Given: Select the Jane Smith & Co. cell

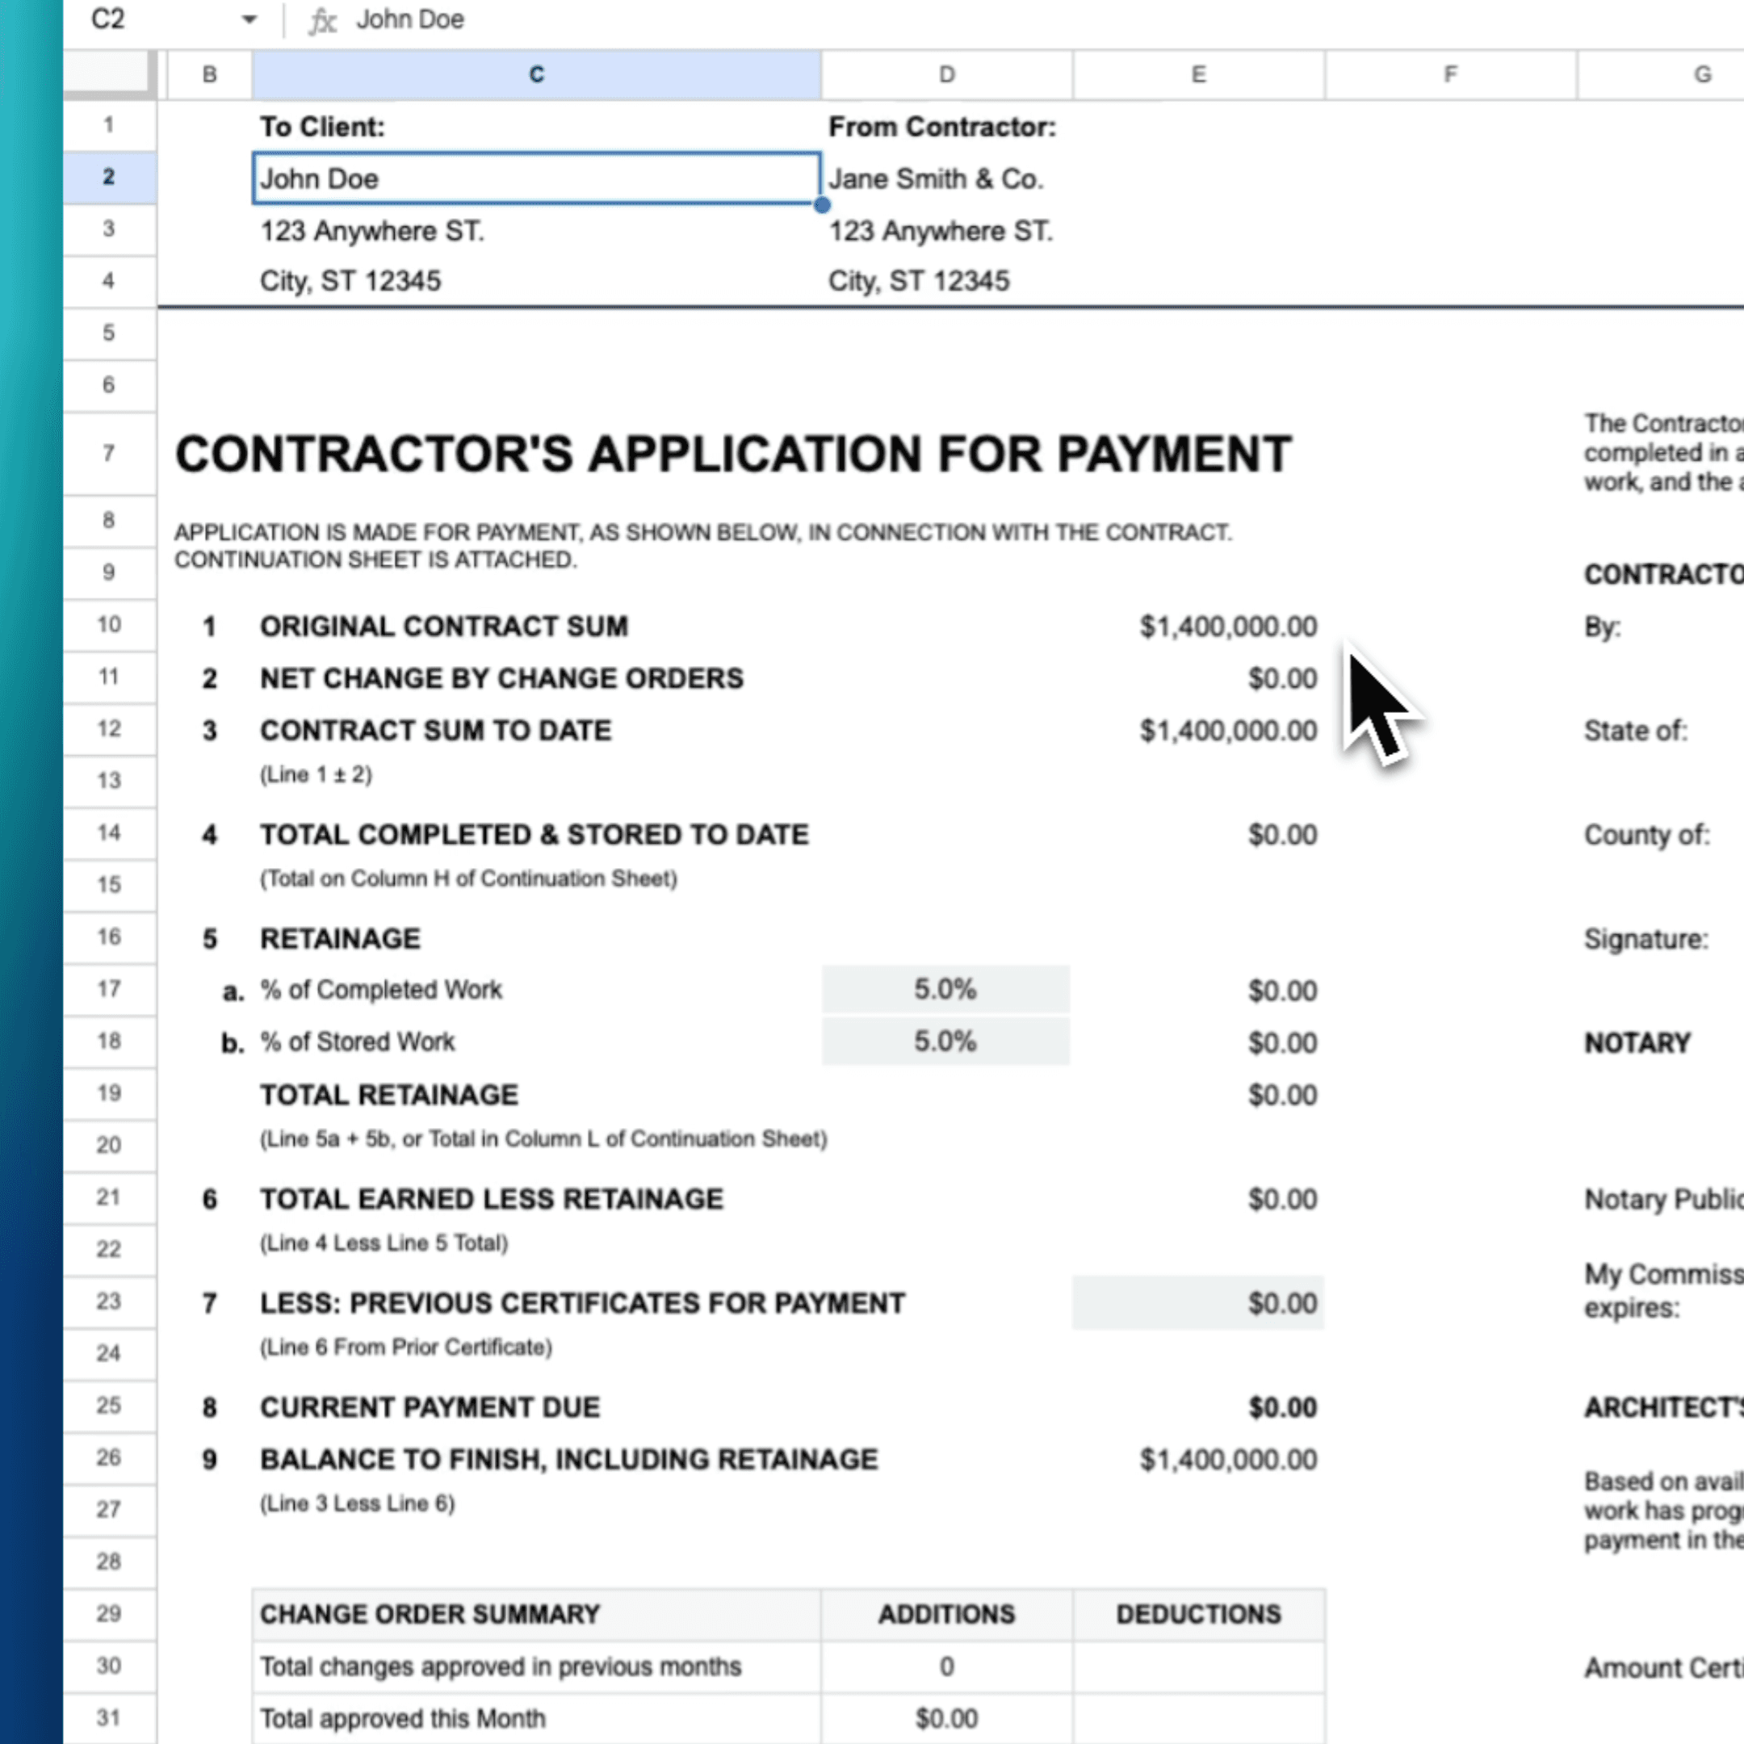Looking at the screenshot, I should [945, 178].
